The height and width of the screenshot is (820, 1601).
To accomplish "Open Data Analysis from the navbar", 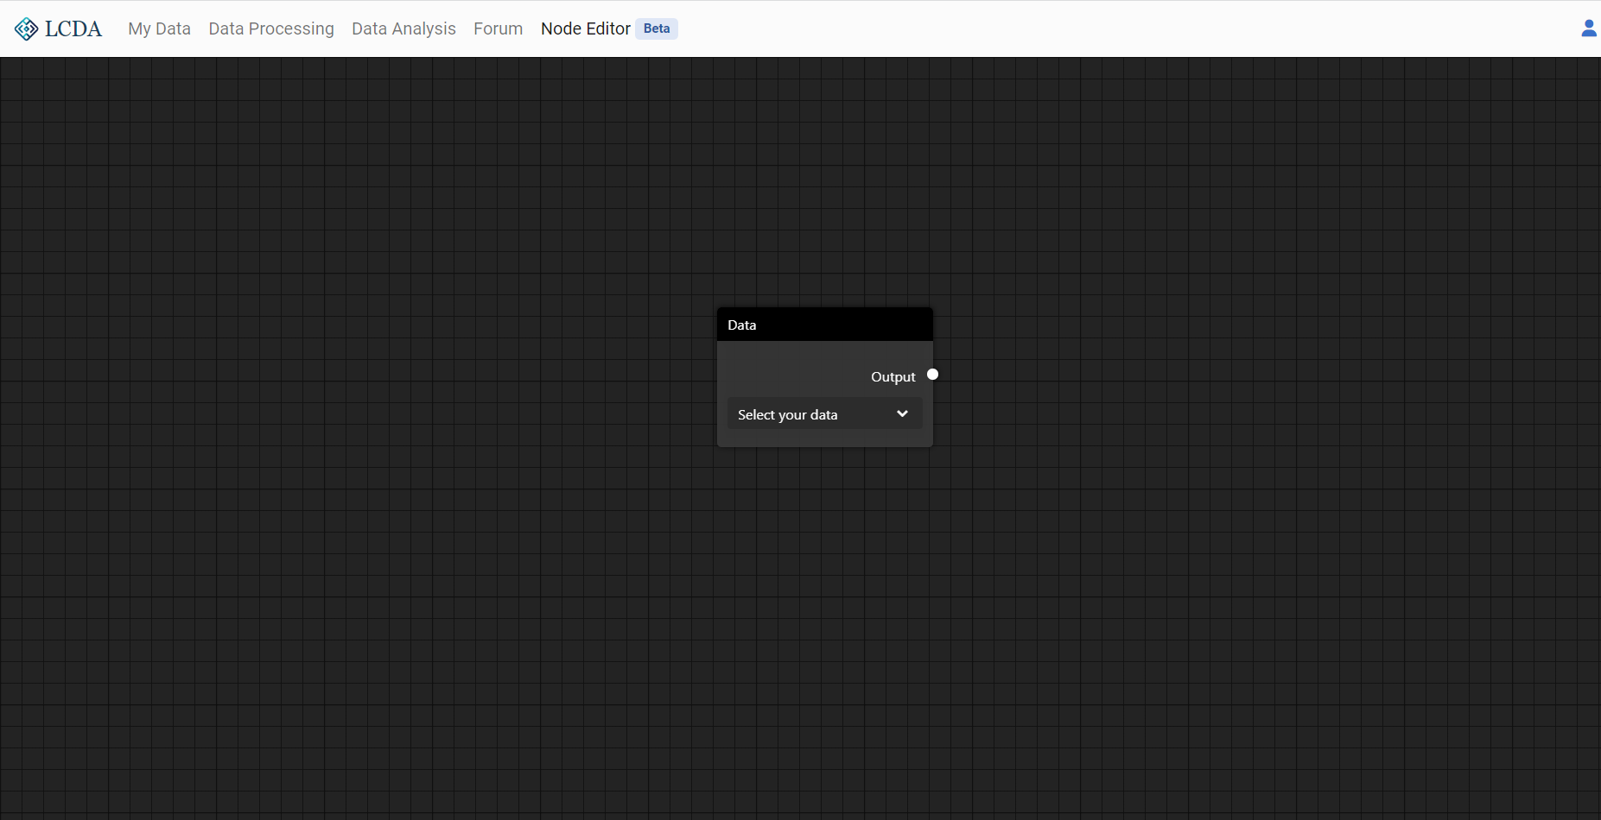I will [403, 28].
